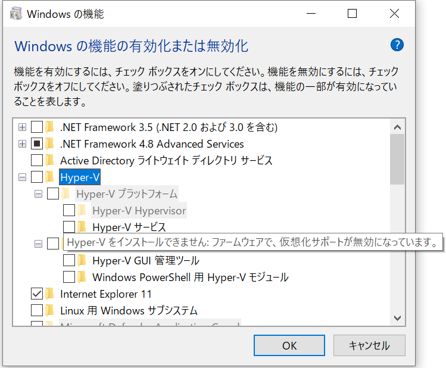The width and height of the screenshot is (446, 368).
Task: Select the highlighted Hyper-V label
Action: click(80, 177)
